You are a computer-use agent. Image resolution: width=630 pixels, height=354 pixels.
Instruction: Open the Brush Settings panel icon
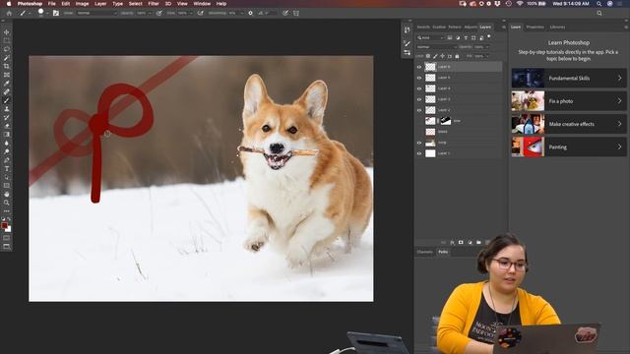click(x=56, y=13)
